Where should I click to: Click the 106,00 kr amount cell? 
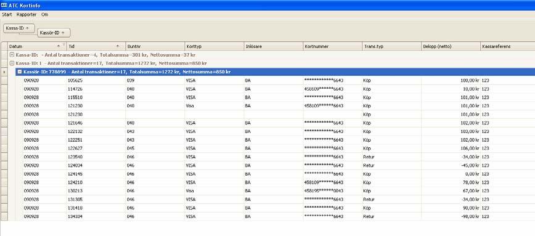[x=450, y=149]
